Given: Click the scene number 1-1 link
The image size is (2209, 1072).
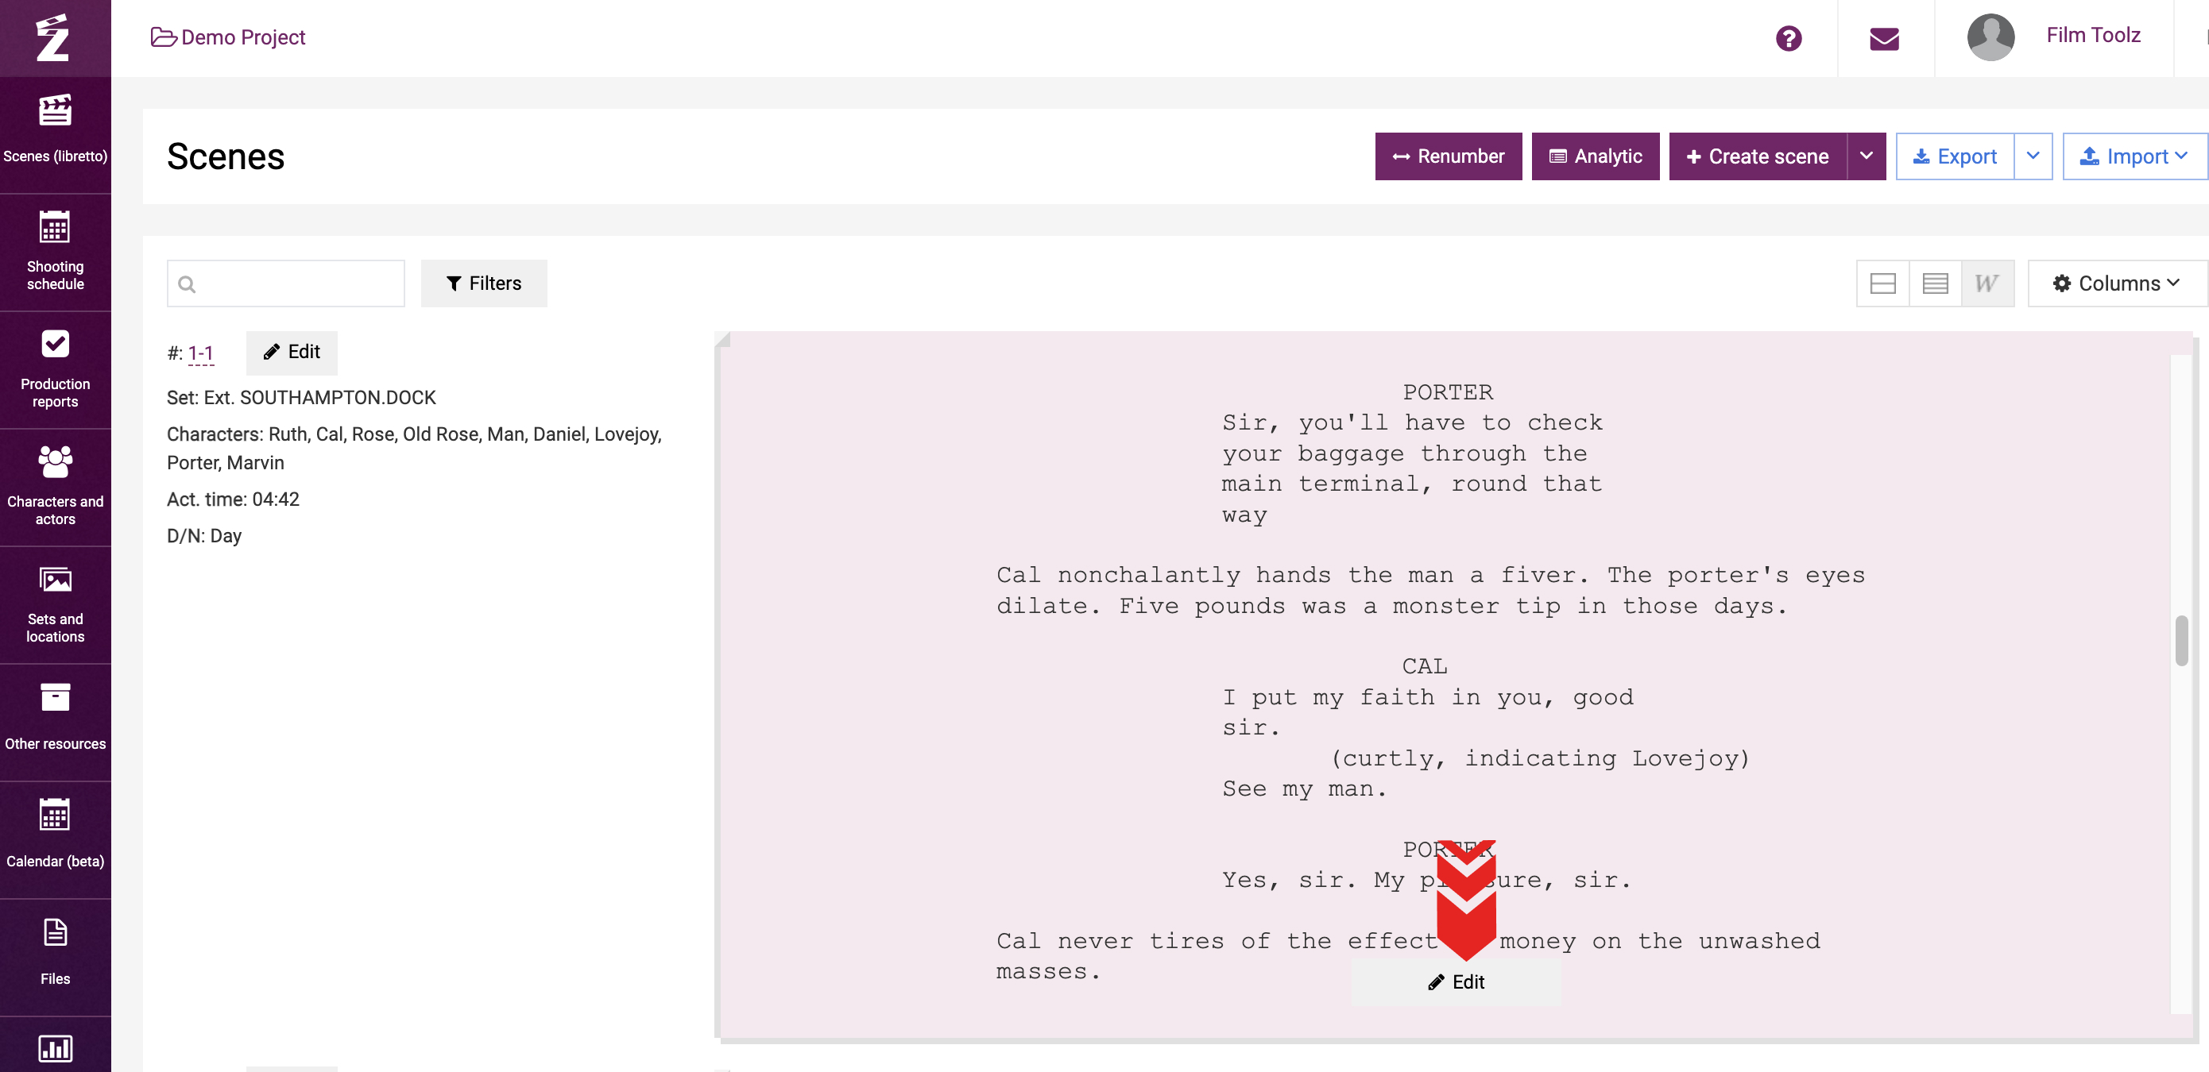Looking at the screenshot, I should [201, 353].
